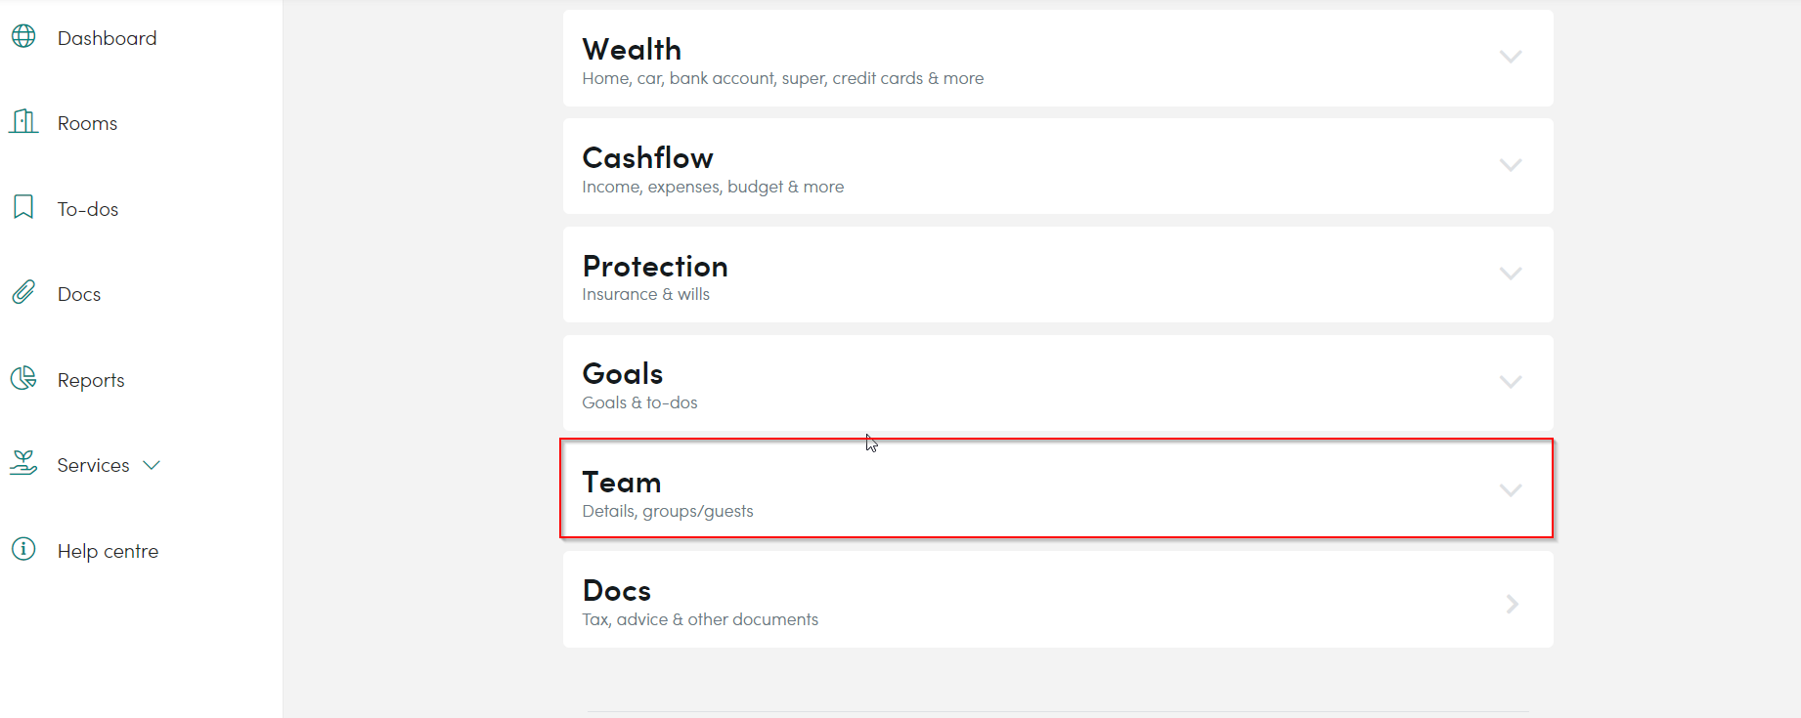
Task: Open the Cashflow card heading
Action: tap(647, 158)
